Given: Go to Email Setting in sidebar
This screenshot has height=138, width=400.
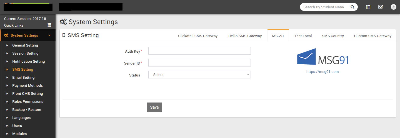Looking at the screenshot, I should 23,78.
